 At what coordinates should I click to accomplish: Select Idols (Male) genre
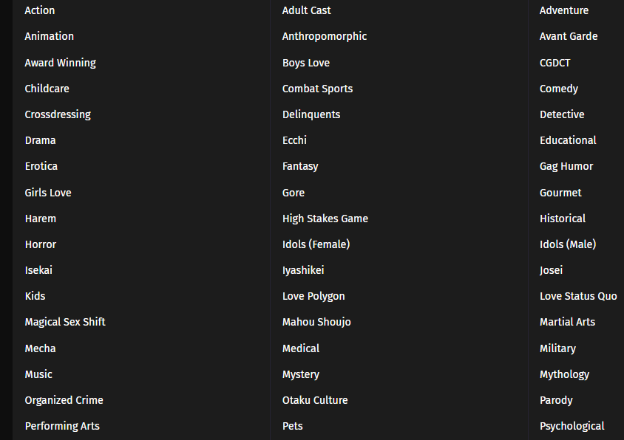[x=568, y=244]
